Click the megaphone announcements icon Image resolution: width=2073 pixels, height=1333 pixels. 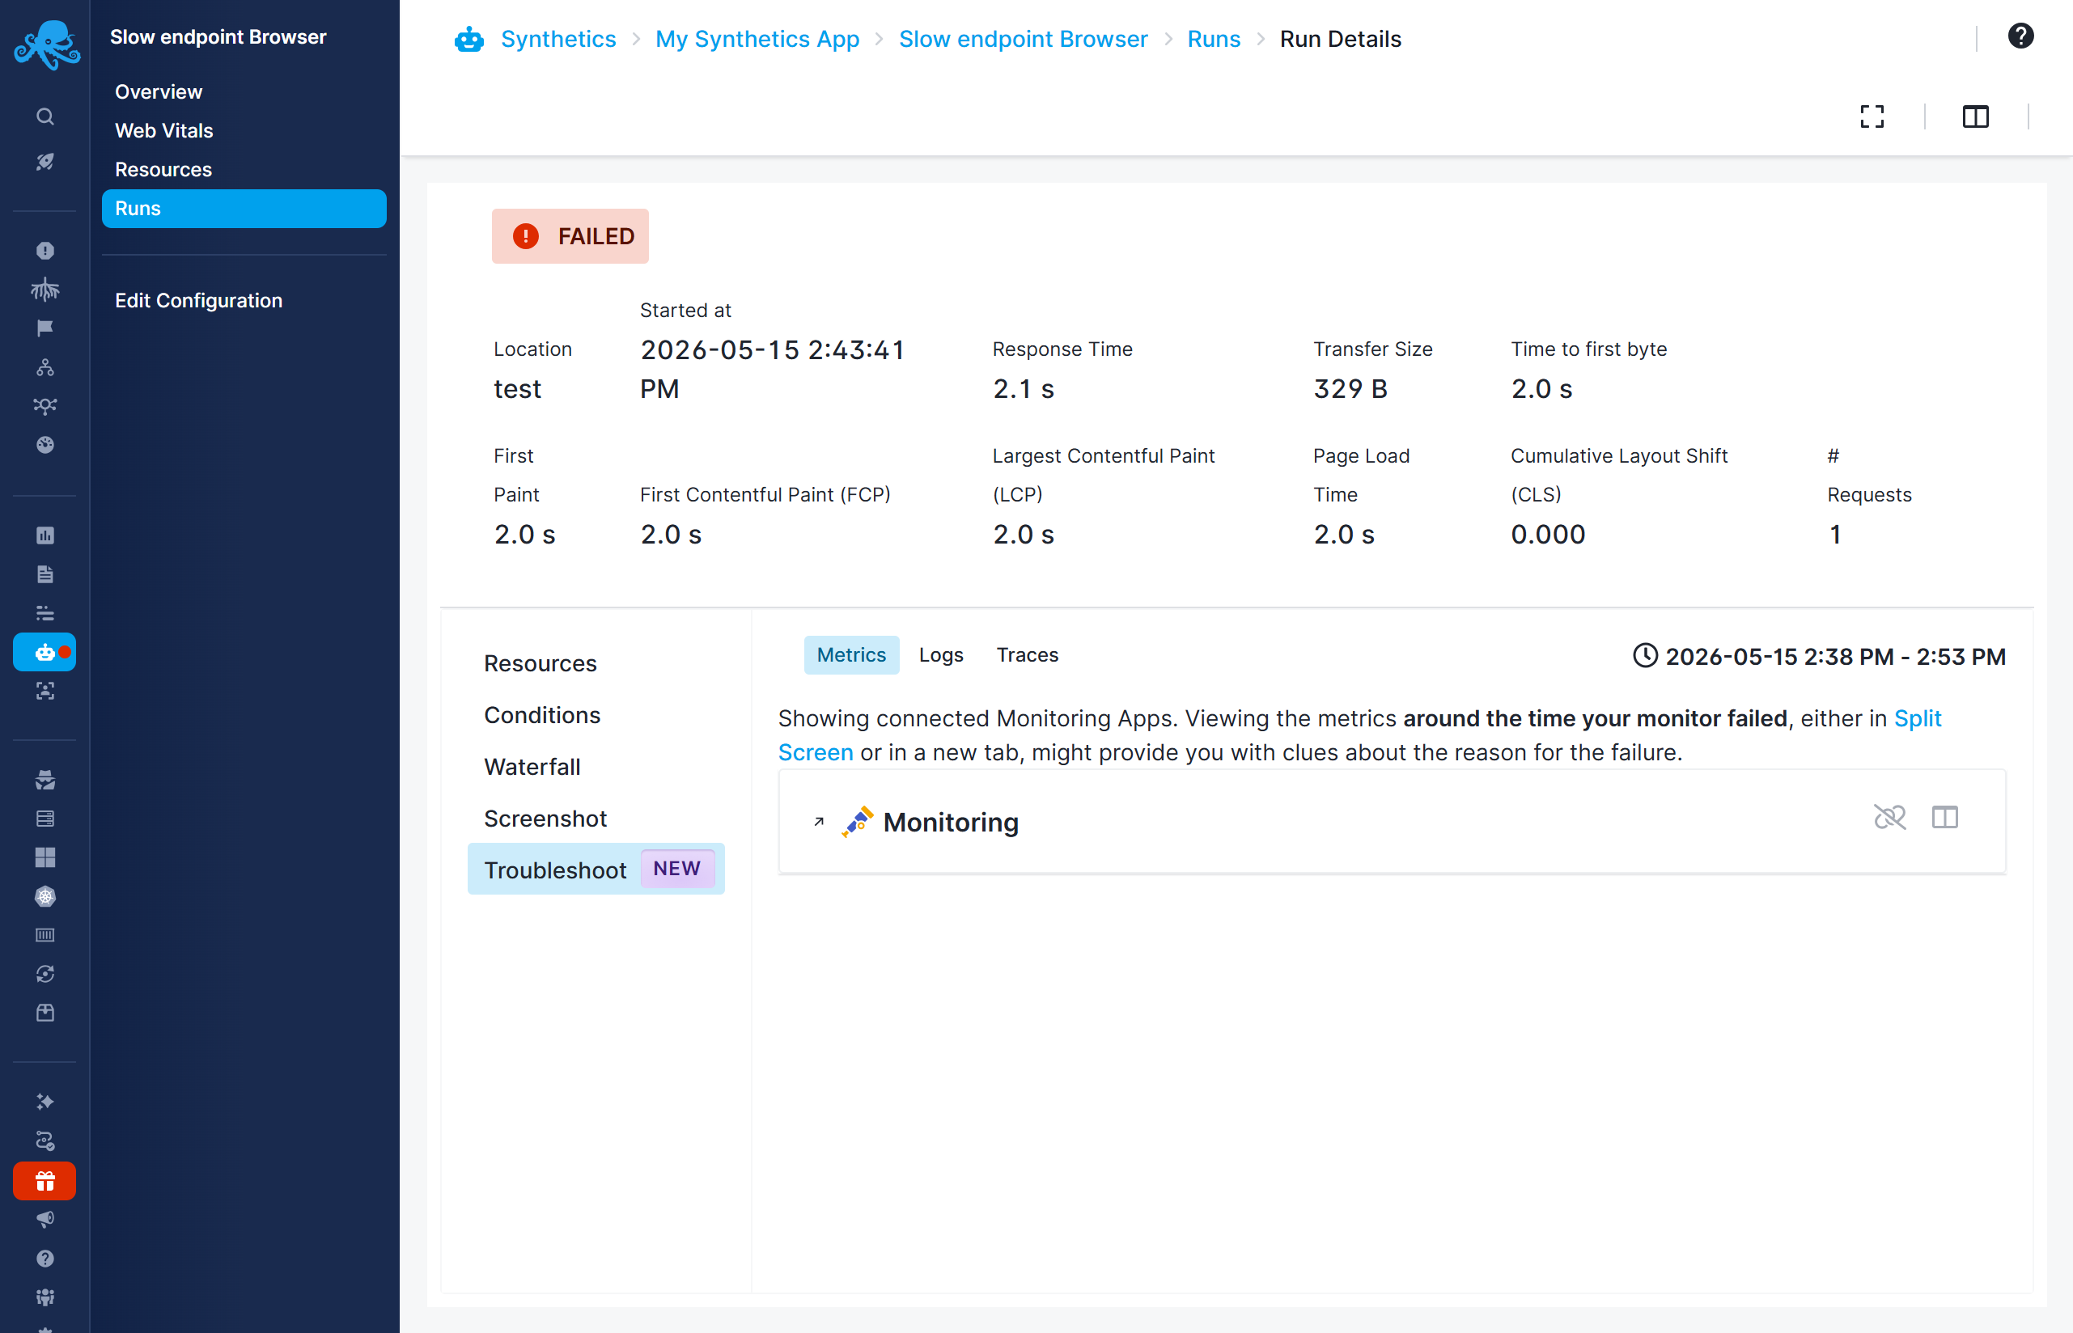point(45,1220)
